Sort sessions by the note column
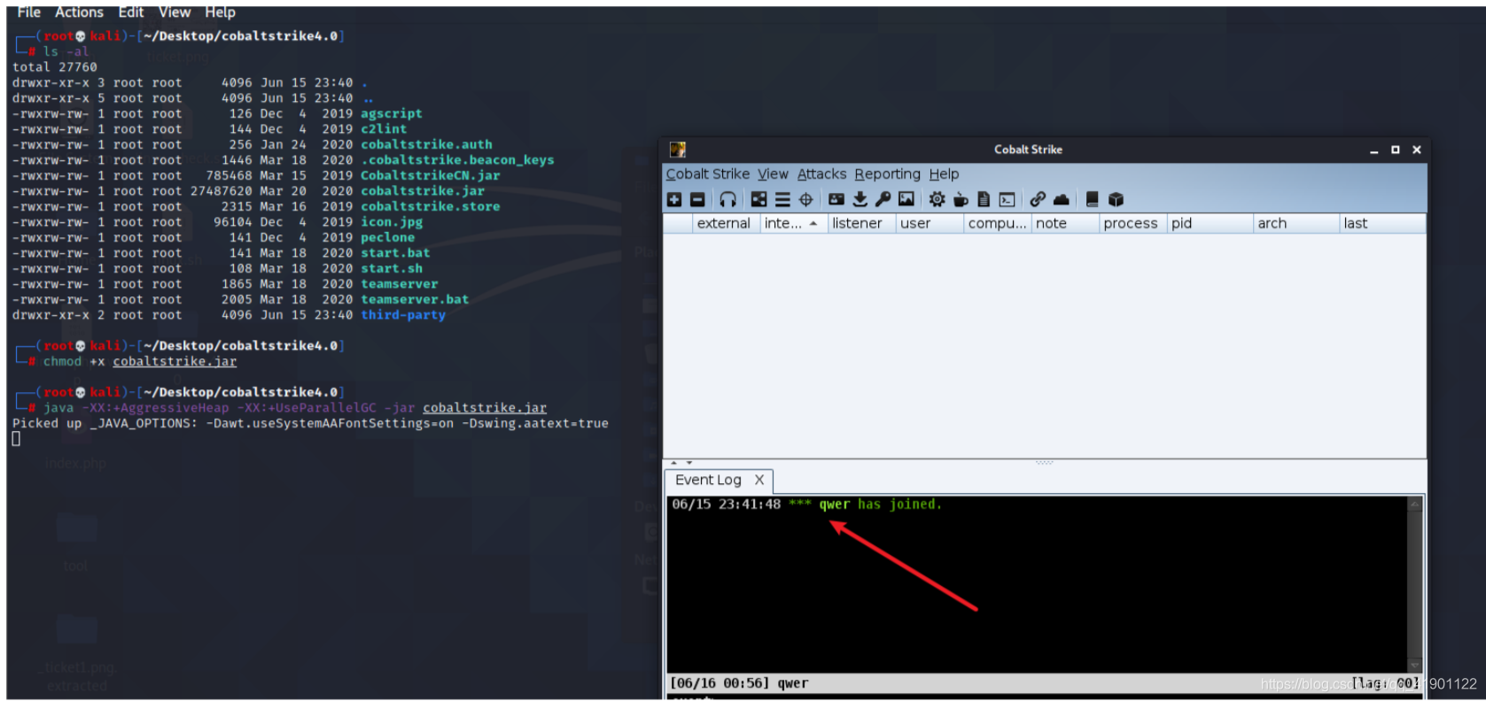 click(1065, 224)
